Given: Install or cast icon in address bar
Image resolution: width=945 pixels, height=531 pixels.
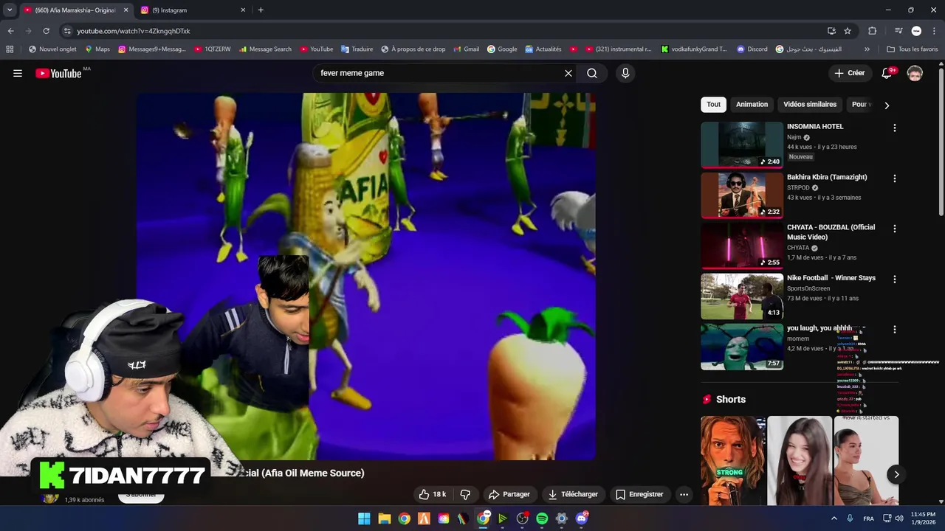Looking at the screenshot, I should (x=831, y=31).
